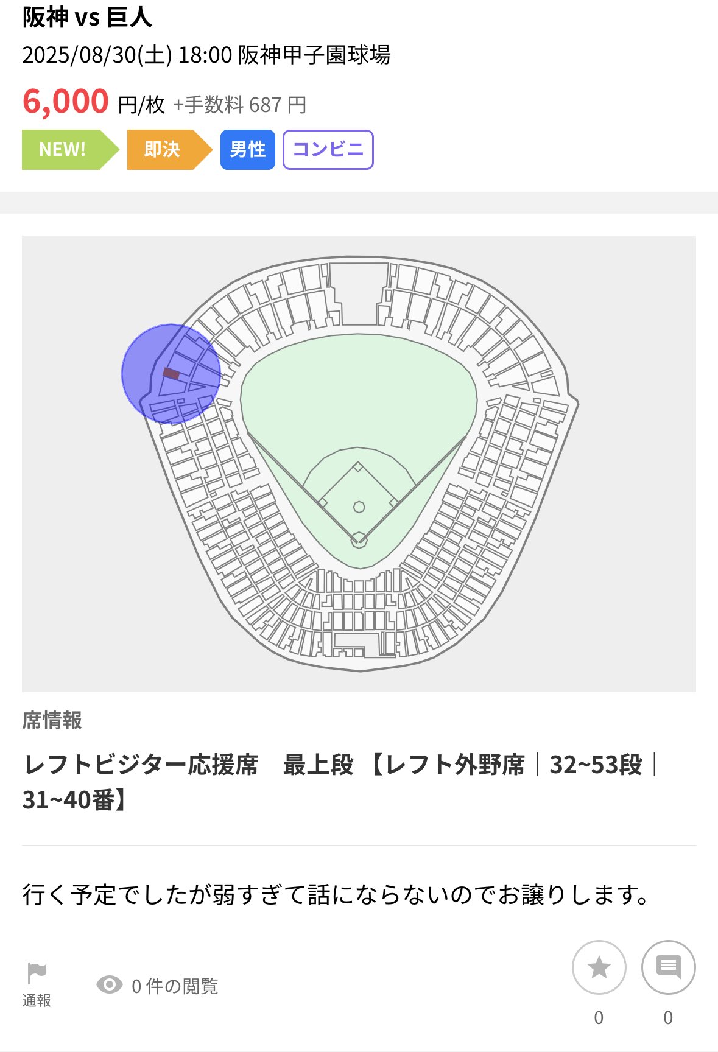This screenshot has height=1052, width=718.
Task: Select the orange 即決 tag
Action: point(163,150)
